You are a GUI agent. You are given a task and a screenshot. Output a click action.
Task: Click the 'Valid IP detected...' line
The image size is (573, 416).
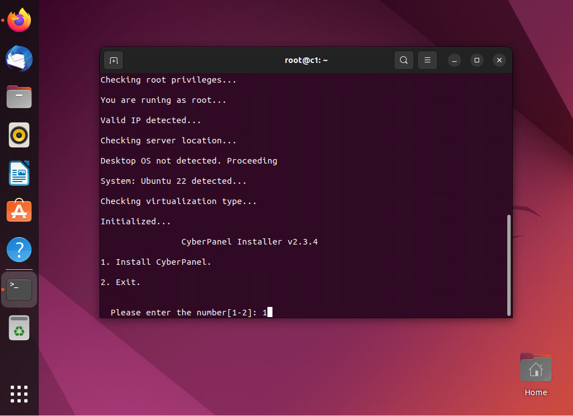tap(151, 120)
